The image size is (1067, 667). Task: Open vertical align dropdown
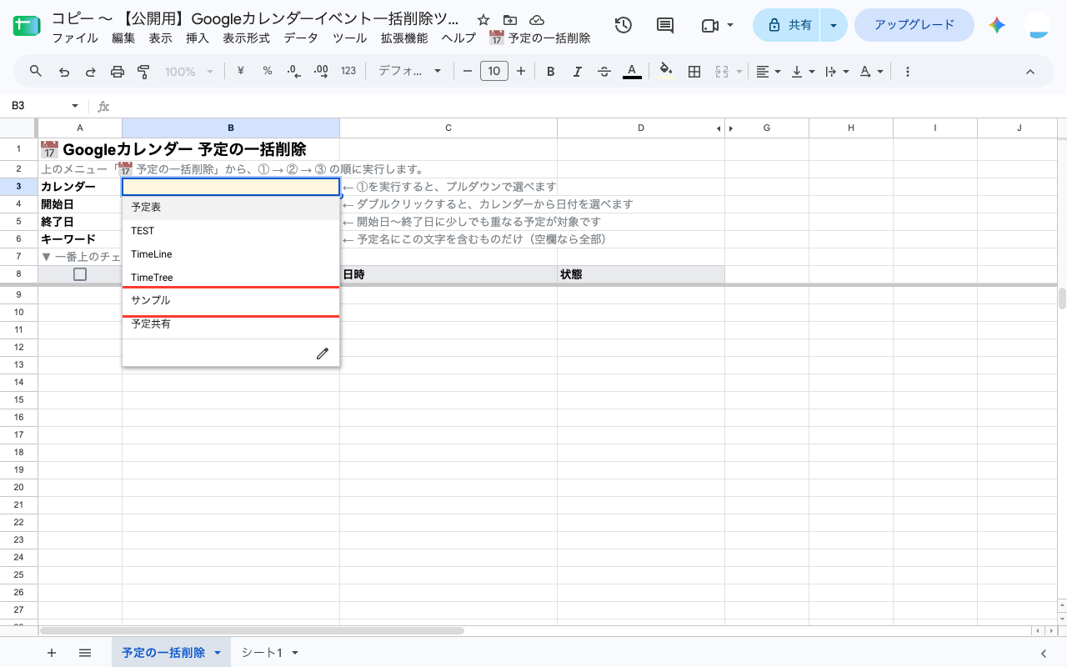802,72
